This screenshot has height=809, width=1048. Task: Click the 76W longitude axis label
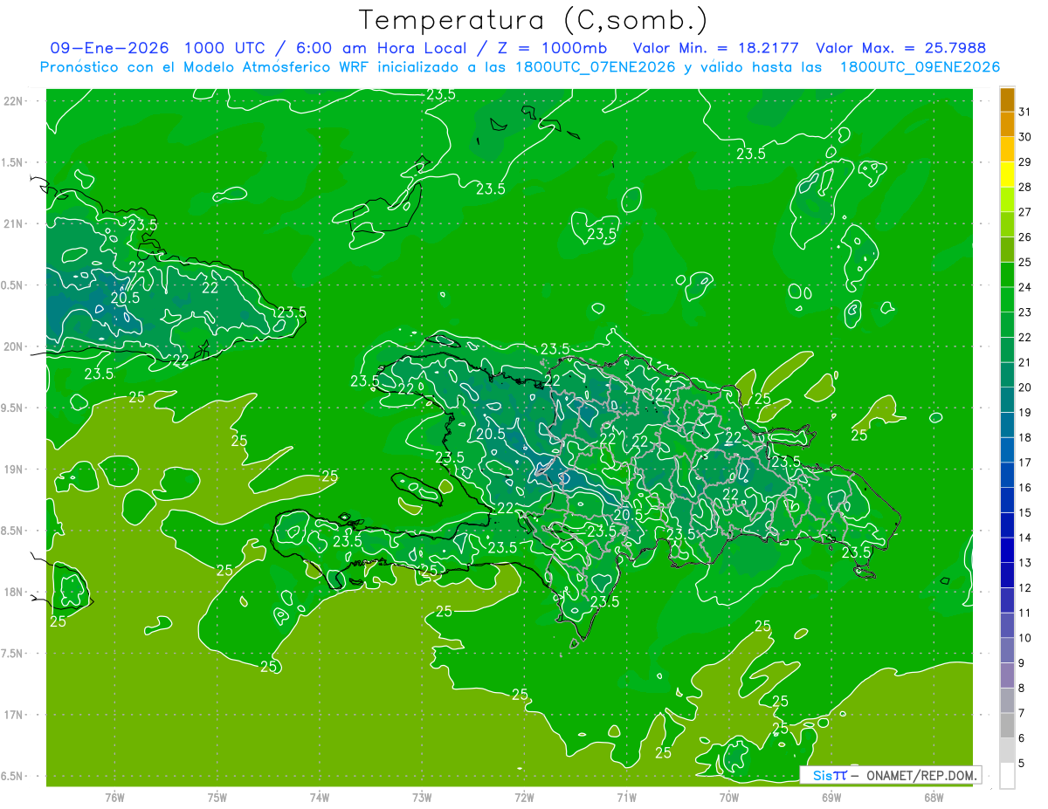coord(114,797)
